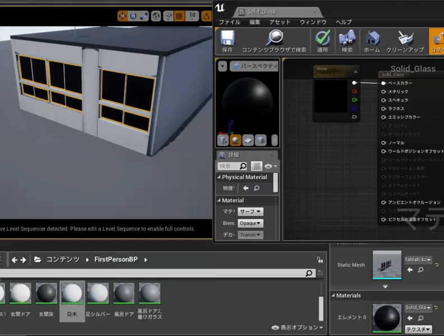Toggle the content browser lock icon
This screenshot has width=444, height=336.
[320, 260]
